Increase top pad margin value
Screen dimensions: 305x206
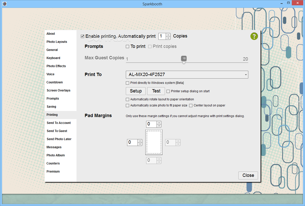[159, 123]
